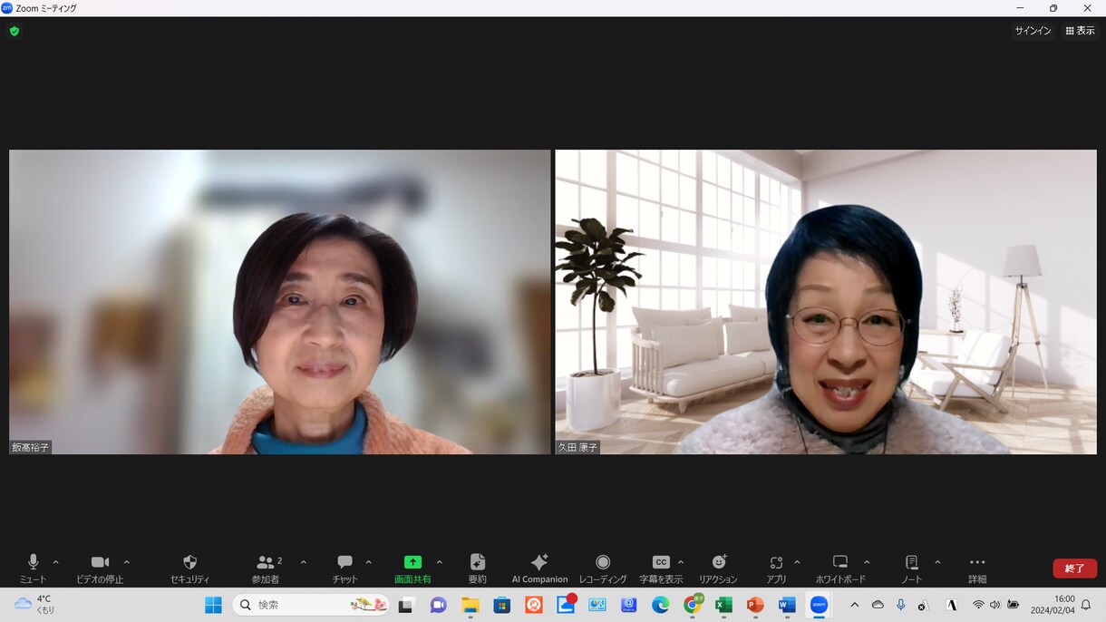Click the 飯髙裕子 name label
This screenshot has height=622, width=1106.
pos(31,447)
